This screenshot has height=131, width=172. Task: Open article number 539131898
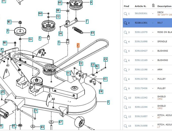pos(141,42)
